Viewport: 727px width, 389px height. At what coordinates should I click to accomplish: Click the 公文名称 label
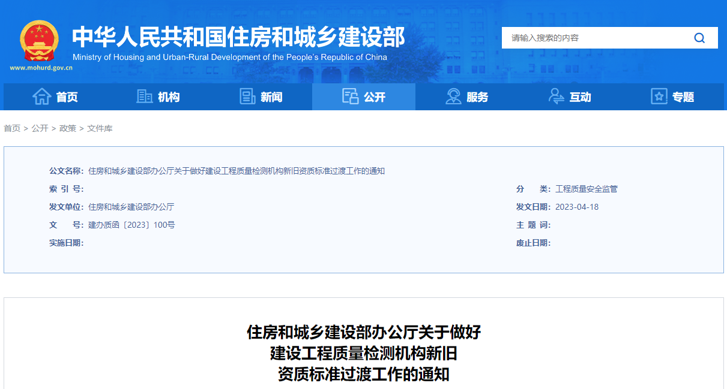66,171
